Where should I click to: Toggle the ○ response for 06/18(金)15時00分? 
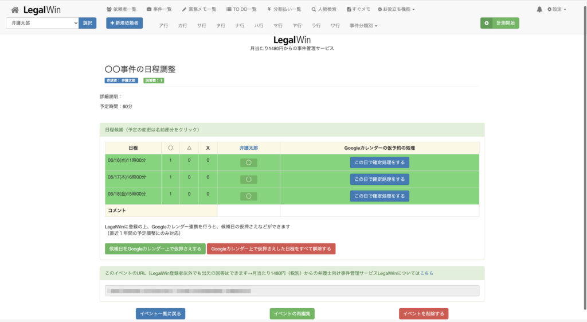pos(248,196)
